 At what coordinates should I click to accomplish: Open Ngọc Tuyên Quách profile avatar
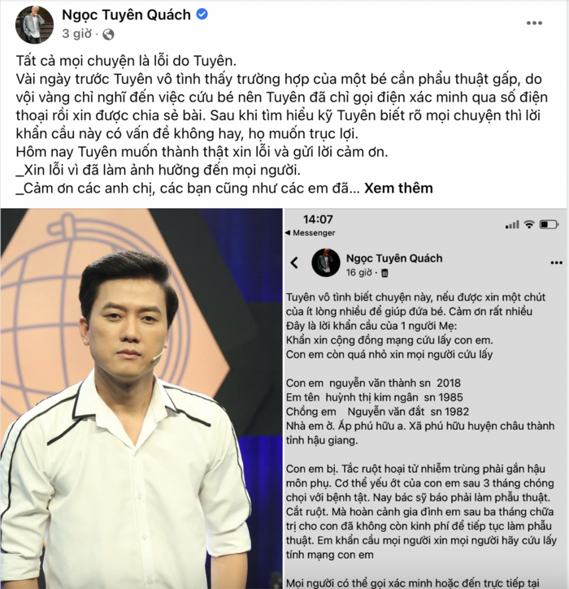[34, 25]
